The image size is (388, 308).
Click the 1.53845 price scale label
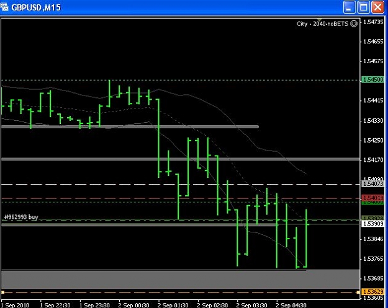click(x=373, y=239)
